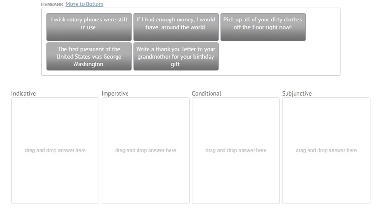The height and width of the screenshot is (213, 382).
Task: Click 'travel around the world.' text on money card
Action: (x=176, y=27)
